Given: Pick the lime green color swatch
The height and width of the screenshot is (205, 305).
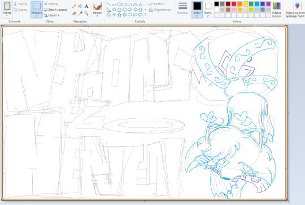Looking at the screenshot, I should 251,10.
